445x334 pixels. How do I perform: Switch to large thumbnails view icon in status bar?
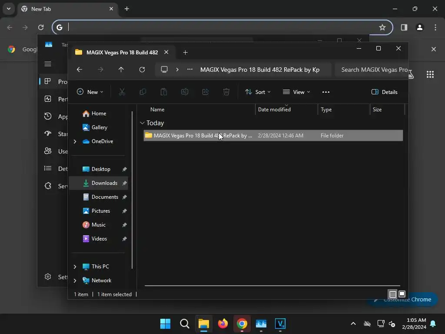click(x=402, y=294)
